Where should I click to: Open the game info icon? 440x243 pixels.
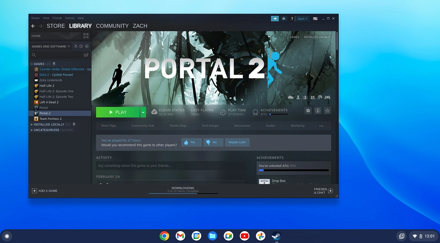[318, 111]
